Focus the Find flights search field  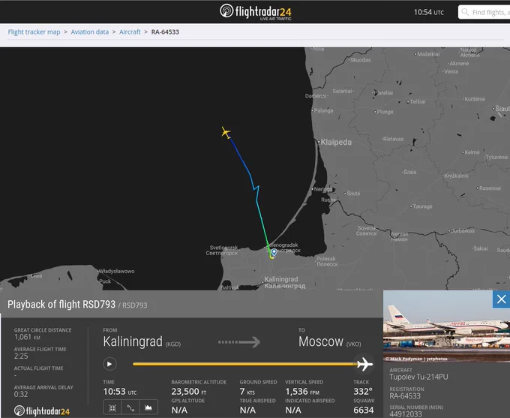(x=484, y=12)
